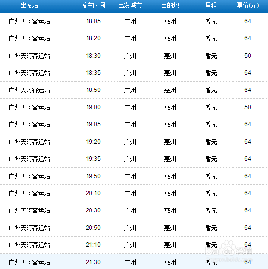The width and height of the screenshot is (268, 269).
Task: Select the 20:10 departure time
Action: tap(93, 193)
